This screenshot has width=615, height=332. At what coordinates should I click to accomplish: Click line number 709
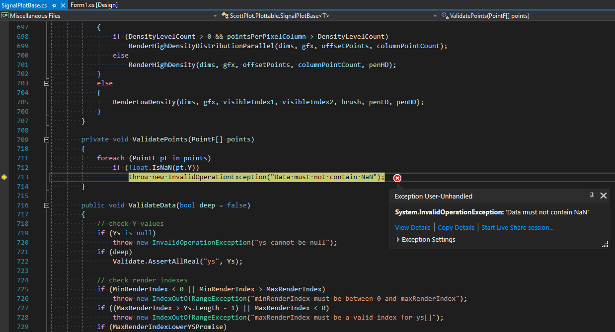pyautogui.click(x=22, y=139)
